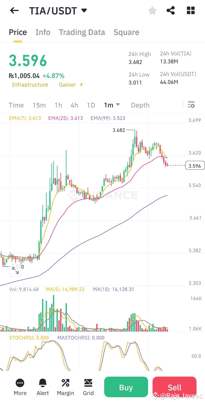Open Margin trading from the bottom bar
This screenshot has width=205, height=402.
coord(65,387)
